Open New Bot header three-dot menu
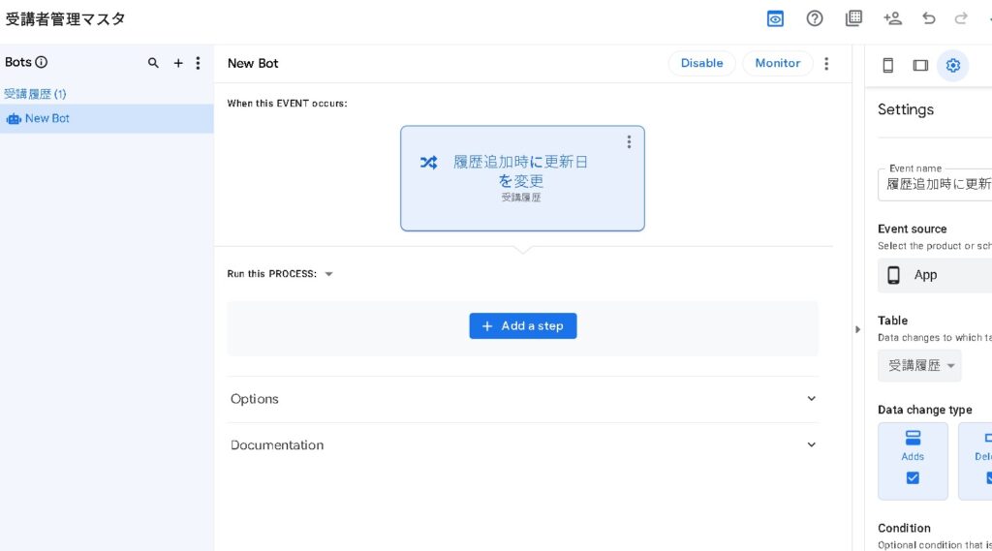Image resolution: width=992 pixels, height=551 pixels. click(826, 64)
